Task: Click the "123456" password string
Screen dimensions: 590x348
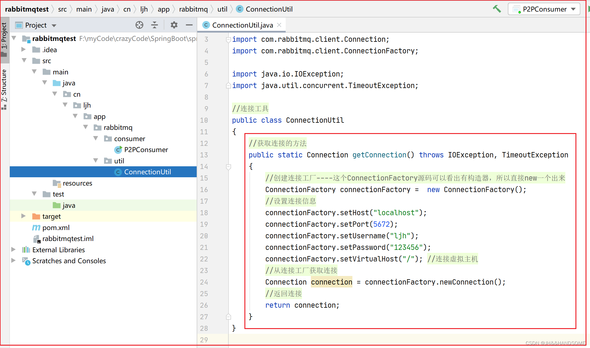Action: tap(406, 248)
